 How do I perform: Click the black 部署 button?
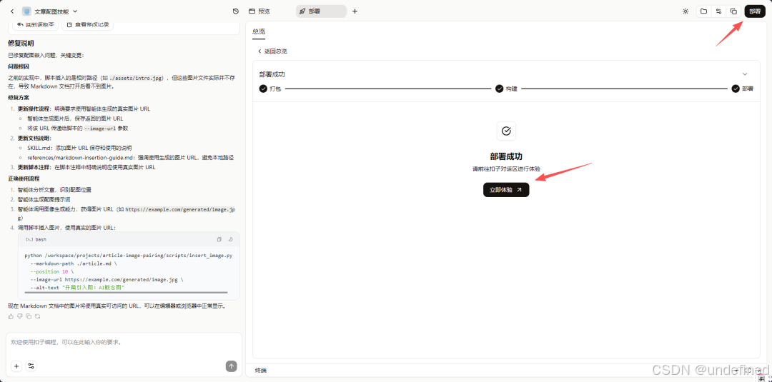coord(755,11)
